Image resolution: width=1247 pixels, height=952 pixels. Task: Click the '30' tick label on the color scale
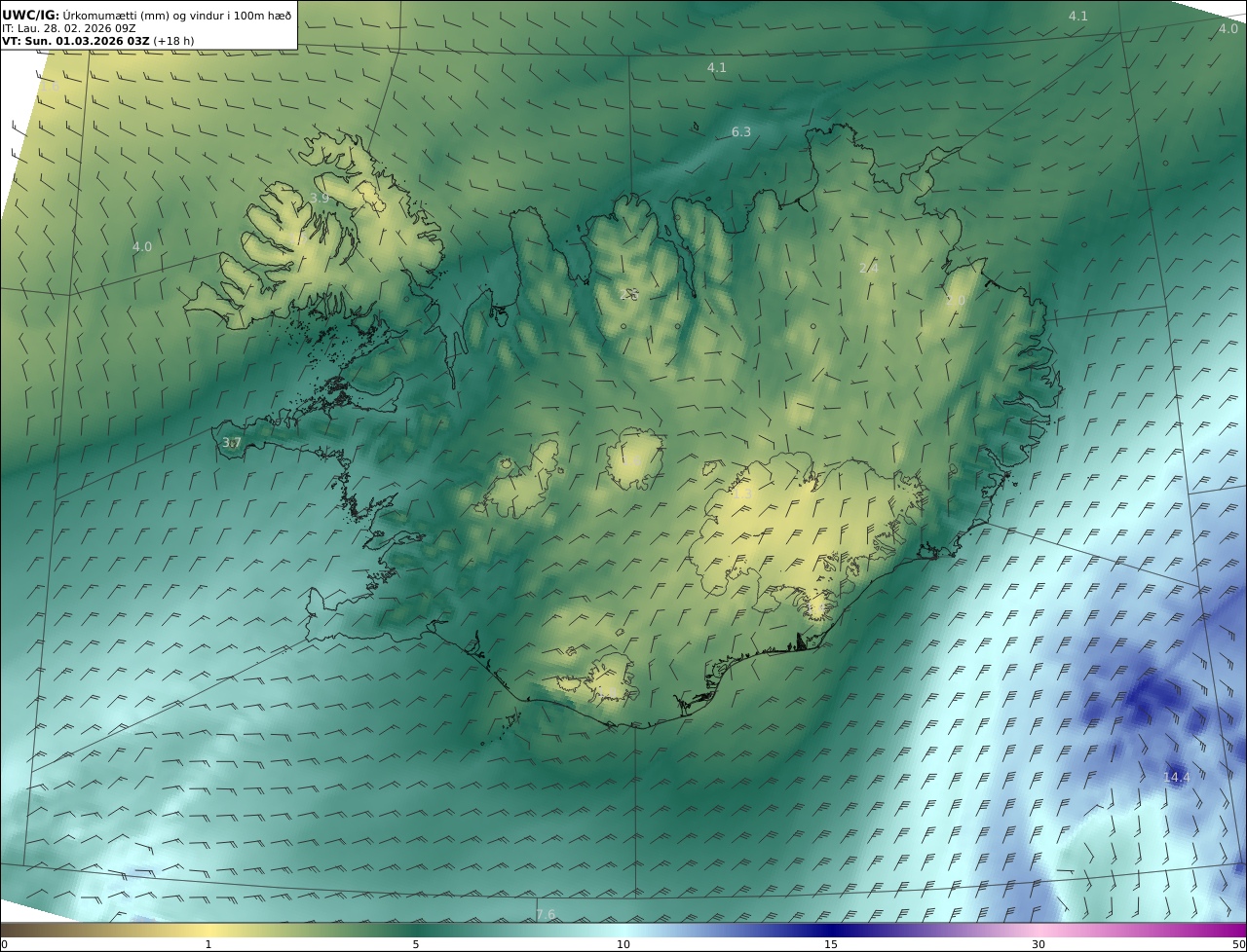click(1039, 944)
